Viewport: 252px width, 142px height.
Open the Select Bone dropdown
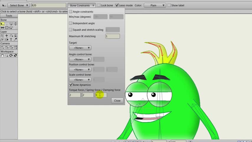pos(19,5)
